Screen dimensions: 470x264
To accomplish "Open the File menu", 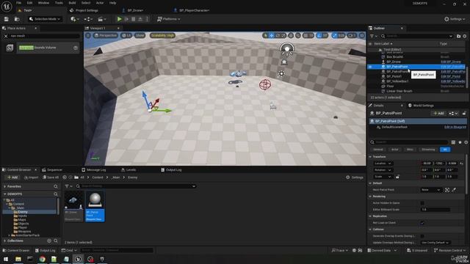I will 18,3.
